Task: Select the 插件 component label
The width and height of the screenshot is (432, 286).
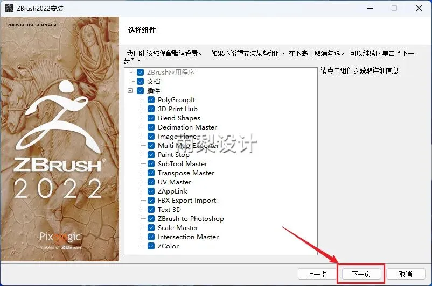Action: click(154, 90)
